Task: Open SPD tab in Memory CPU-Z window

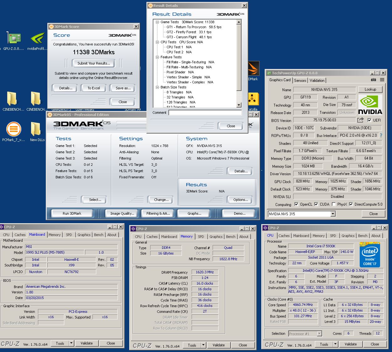Action: pyautogui.click(x=201, y=237)
